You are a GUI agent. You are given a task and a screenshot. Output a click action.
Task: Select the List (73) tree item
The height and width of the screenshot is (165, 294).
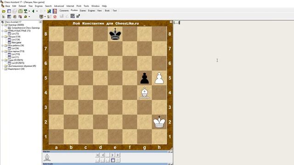pyautogui.click(x=15, y=33)
